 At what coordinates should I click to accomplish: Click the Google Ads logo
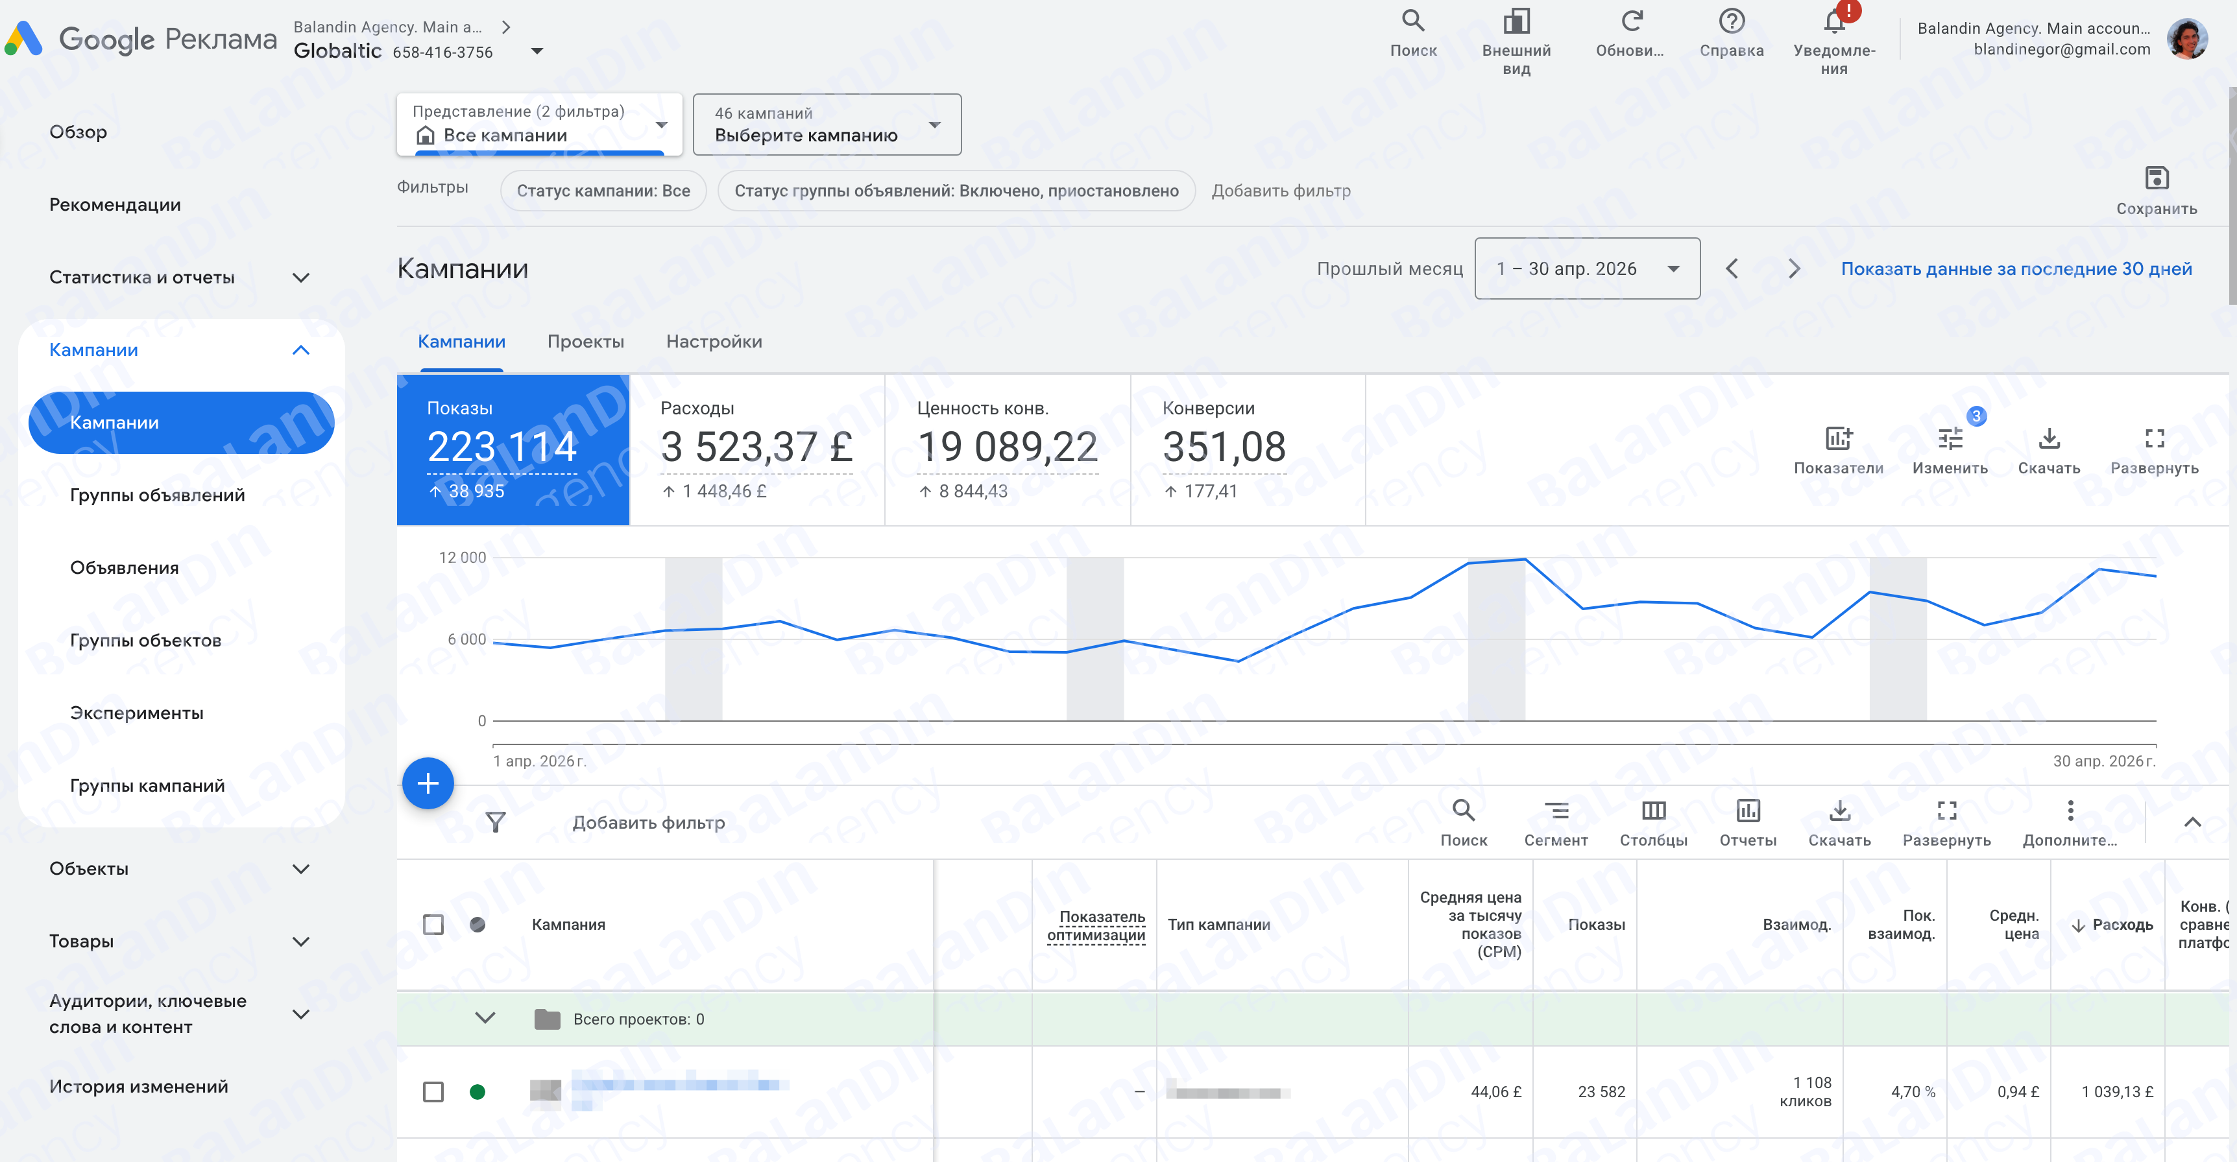[x=23, y=39]
